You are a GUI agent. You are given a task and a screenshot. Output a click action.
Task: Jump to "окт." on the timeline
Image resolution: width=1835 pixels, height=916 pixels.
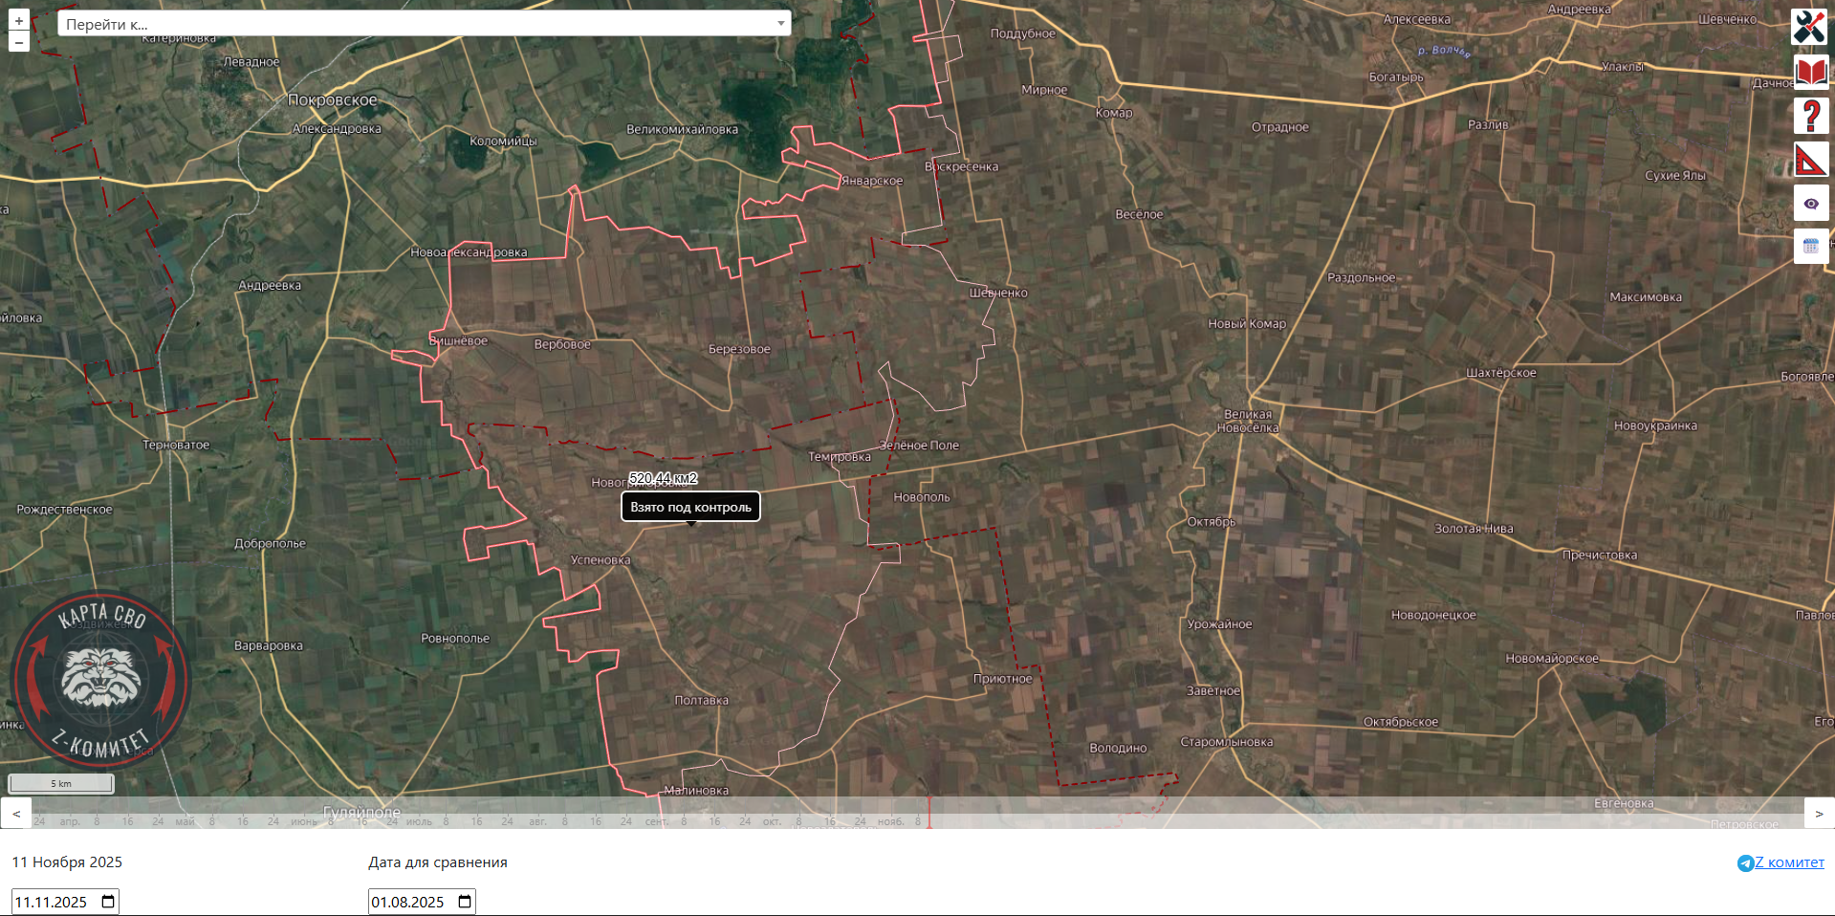point(772,821)
